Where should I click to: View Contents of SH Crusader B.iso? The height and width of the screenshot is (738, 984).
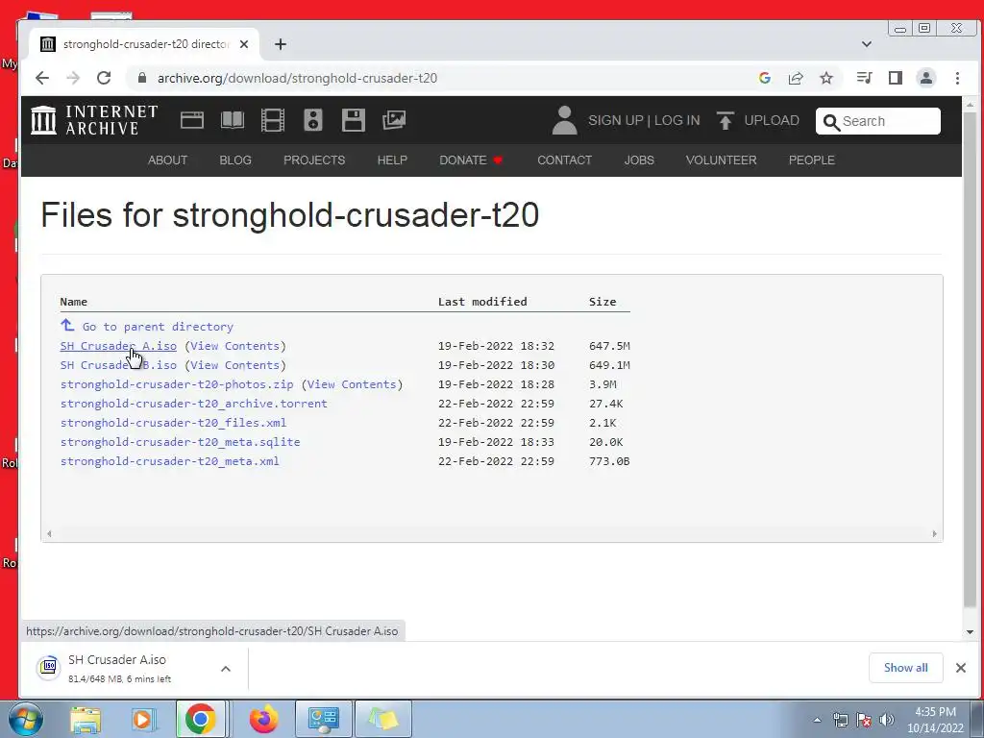(234, 365)
